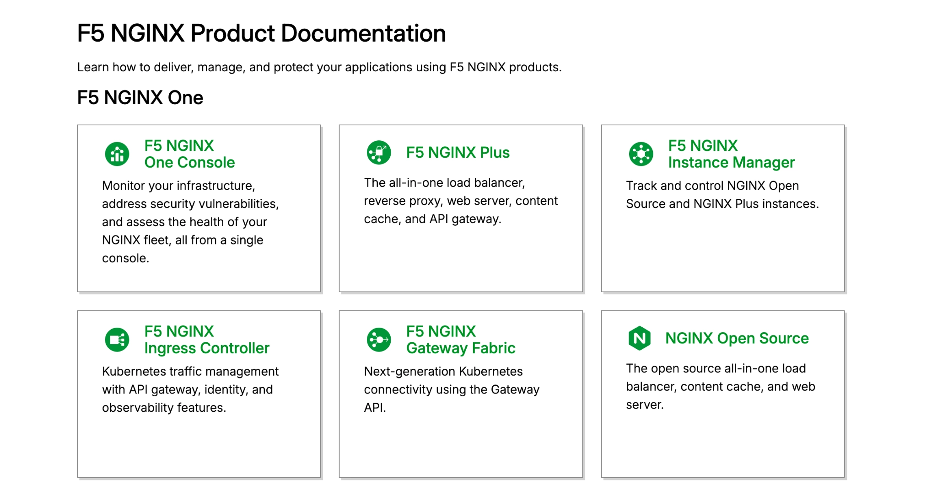Open the F5 NGINX One Console link
Viewport: 937px width, 490px height.
pos(189,154)
